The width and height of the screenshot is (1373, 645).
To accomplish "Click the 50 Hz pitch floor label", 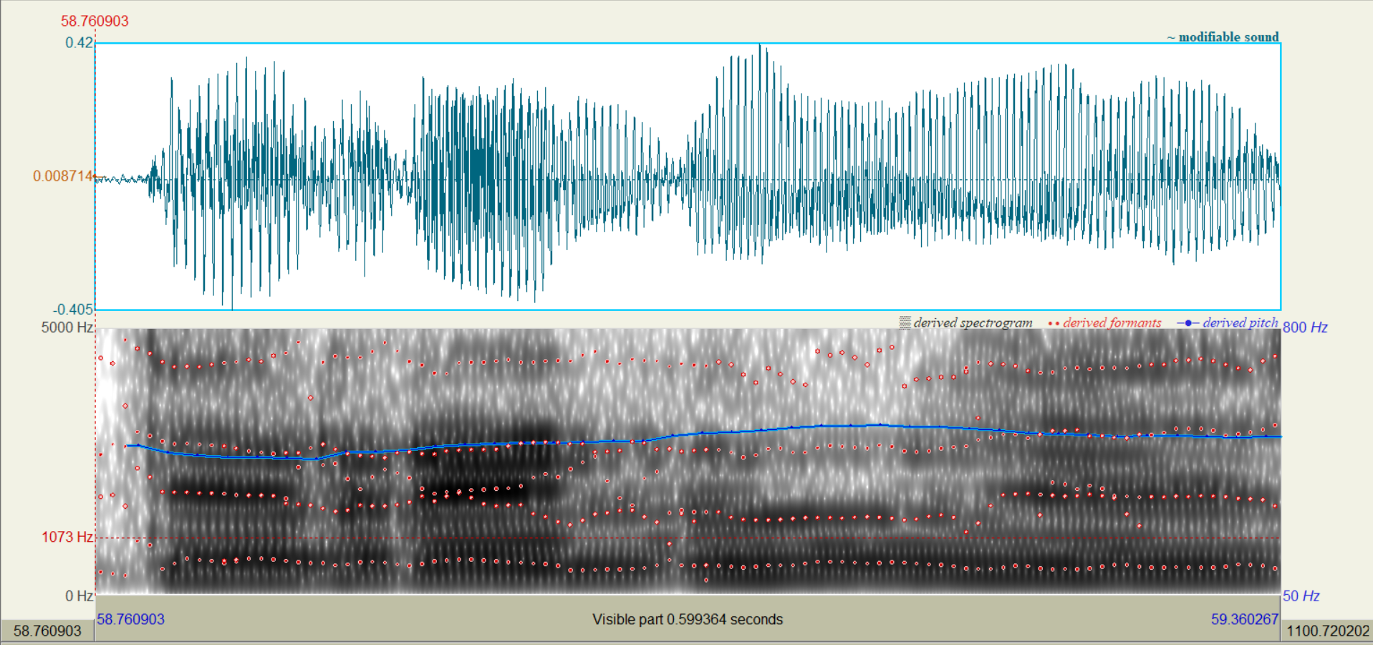I will [x=1301, y=596].
